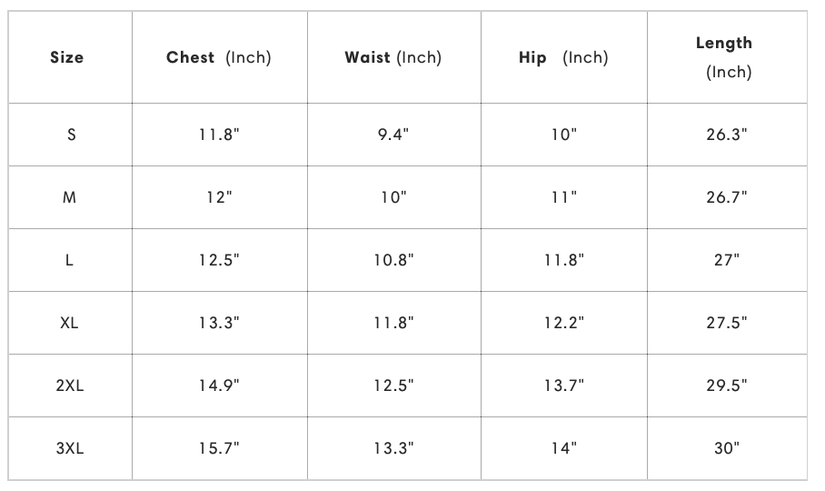
Task: Click the 26.7" length cell for M
Action: pos(727,197)
